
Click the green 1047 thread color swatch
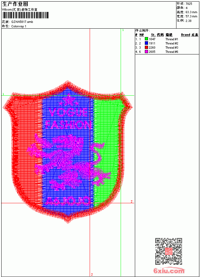pyautogui.click(x=146, y=39)
